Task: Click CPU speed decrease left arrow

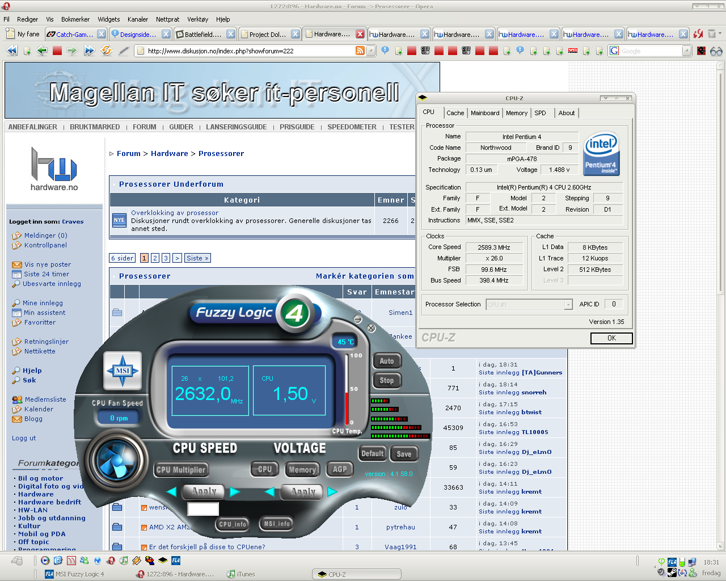Action: coord(171,491)
